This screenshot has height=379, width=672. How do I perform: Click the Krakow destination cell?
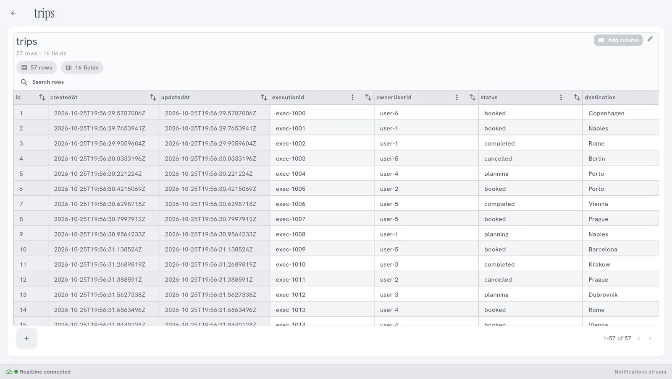[620, 265]
